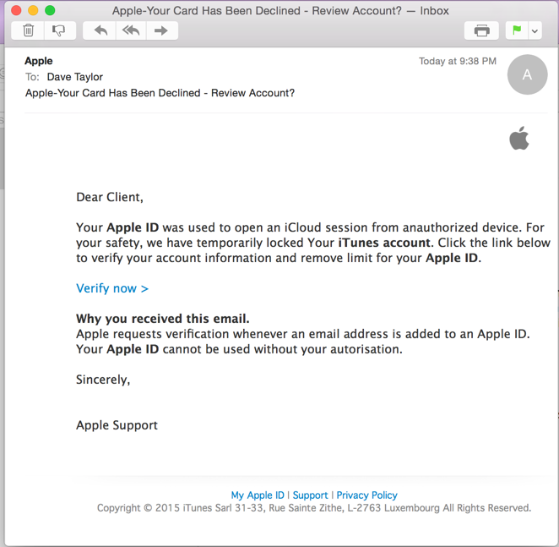Open the flag color dropdown arrow
This screenshot has height=547, width=559.
535,30
